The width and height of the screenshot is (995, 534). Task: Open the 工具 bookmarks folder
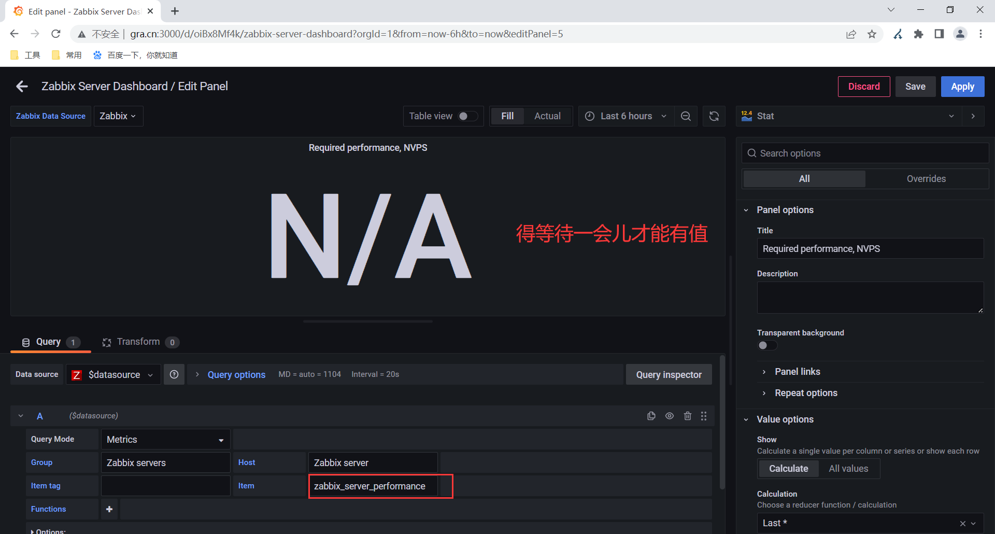click(x=25, y=55)
